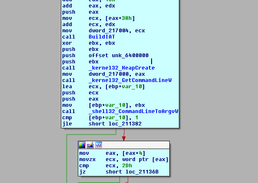Select the dword_217004 variable

click(105, 31)
